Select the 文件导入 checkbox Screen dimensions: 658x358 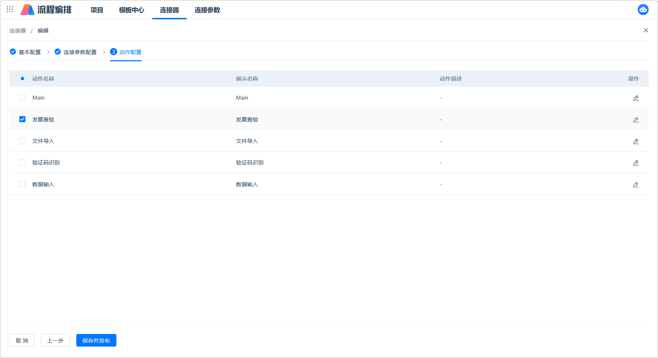click(22, 141)
